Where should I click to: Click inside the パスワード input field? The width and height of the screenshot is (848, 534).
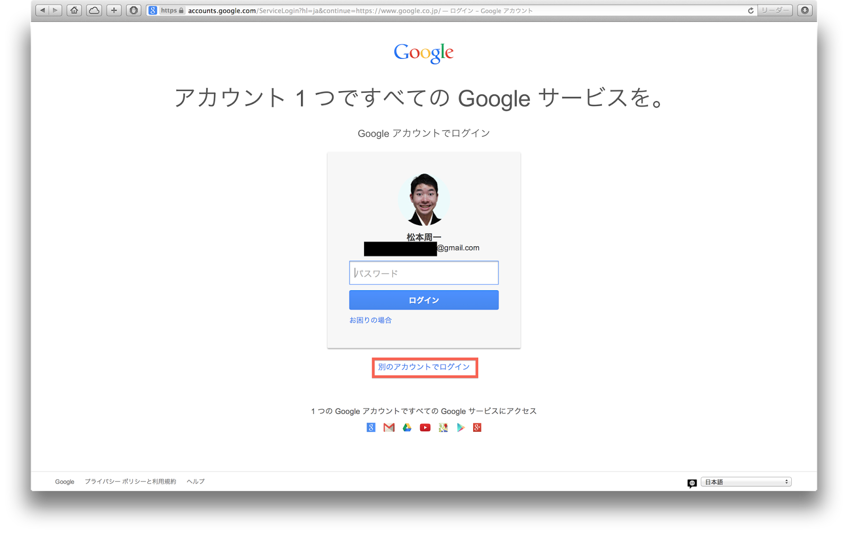point(424,272)
